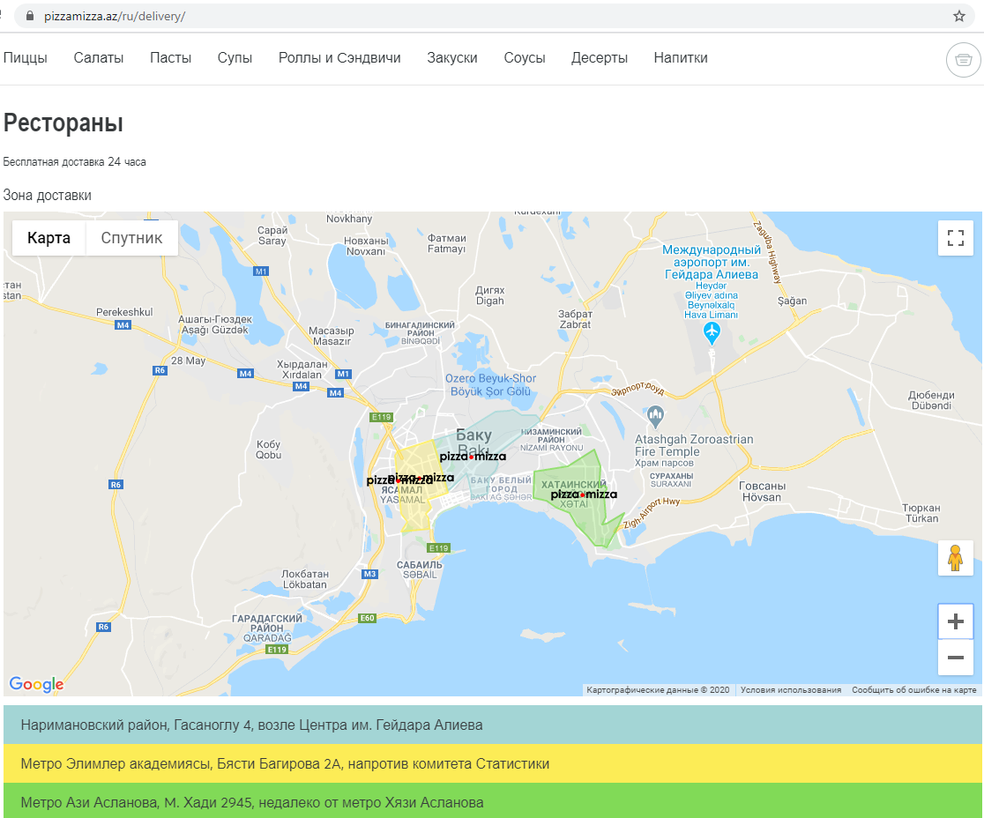Click the 28 May map label
This screenshot has height=818, width=984.
click(x=189, y=361)
